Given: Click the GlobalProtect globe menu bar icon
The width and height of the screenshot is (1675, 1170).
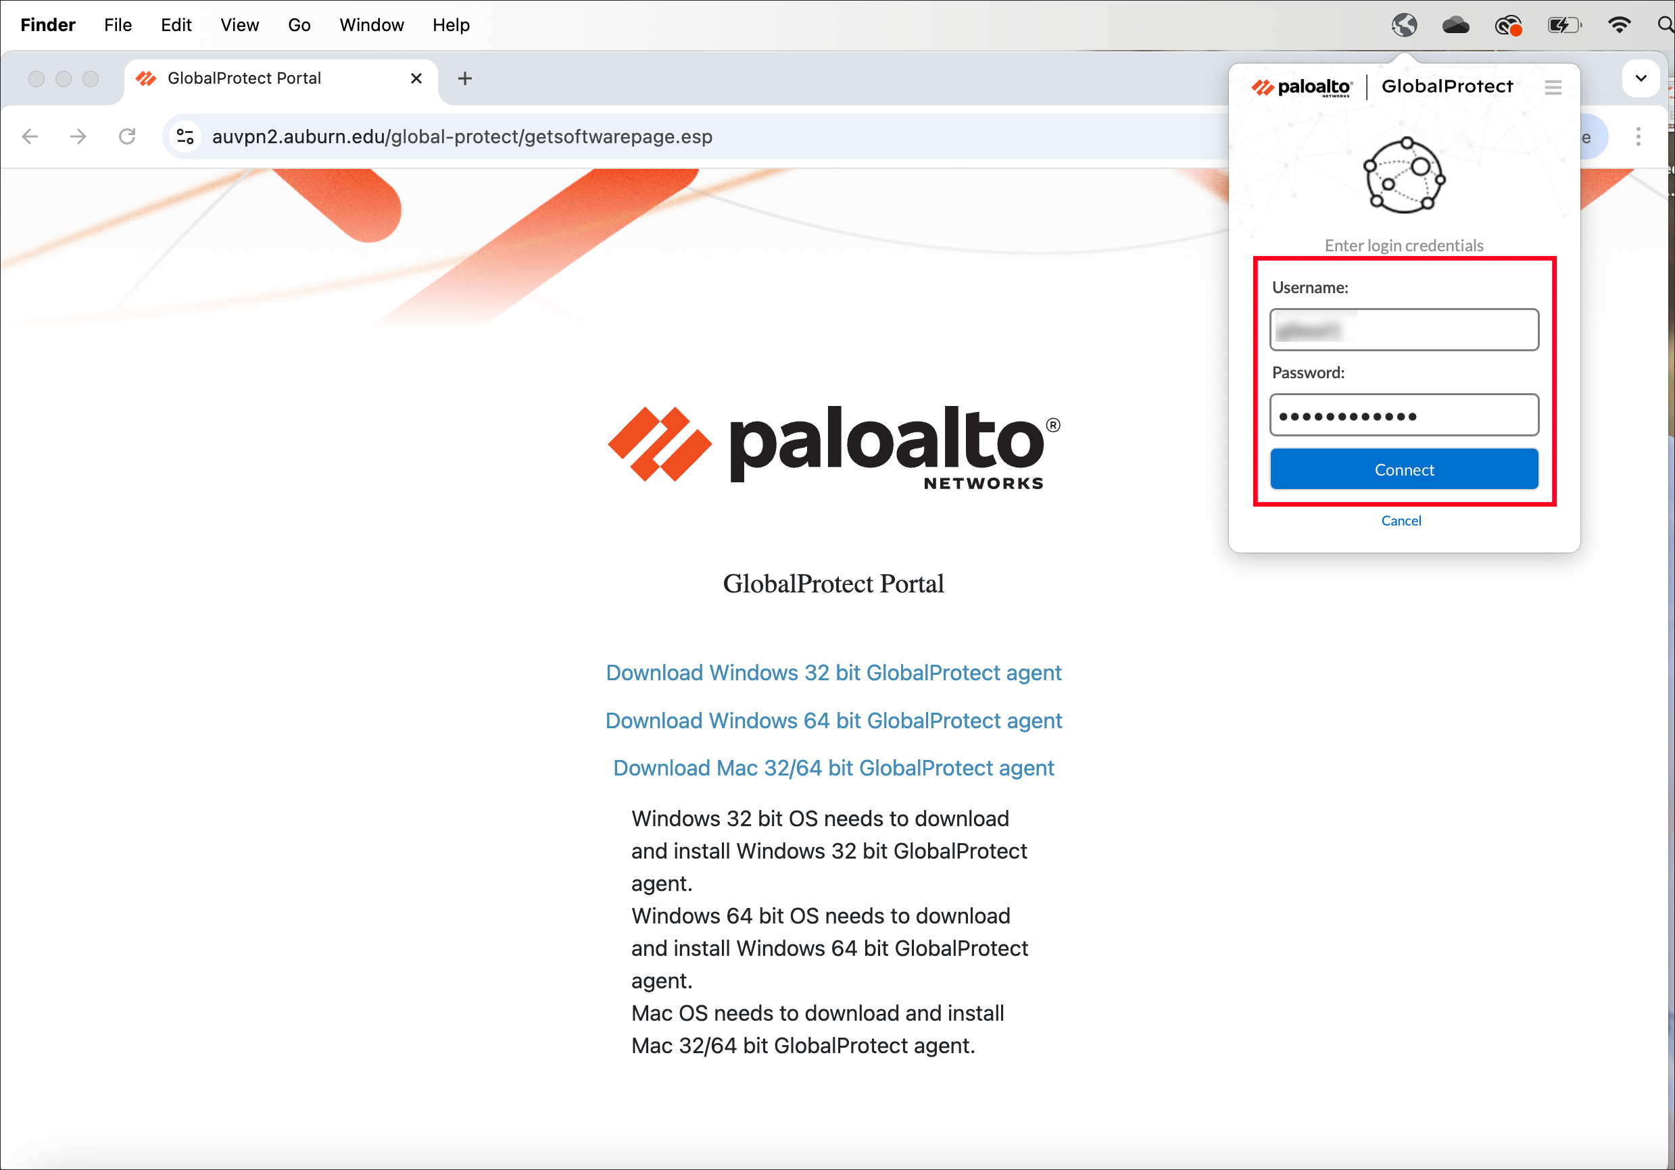Looking at the screenshot, I should (x=1404, y=26).
